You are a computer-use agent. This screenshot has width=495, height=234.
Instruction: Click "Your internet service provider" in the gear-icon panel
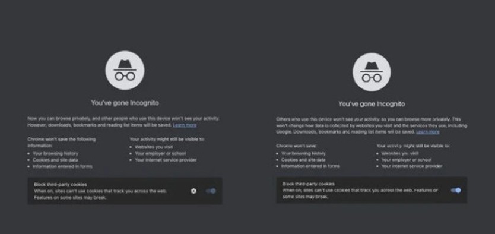click(166, 160)
